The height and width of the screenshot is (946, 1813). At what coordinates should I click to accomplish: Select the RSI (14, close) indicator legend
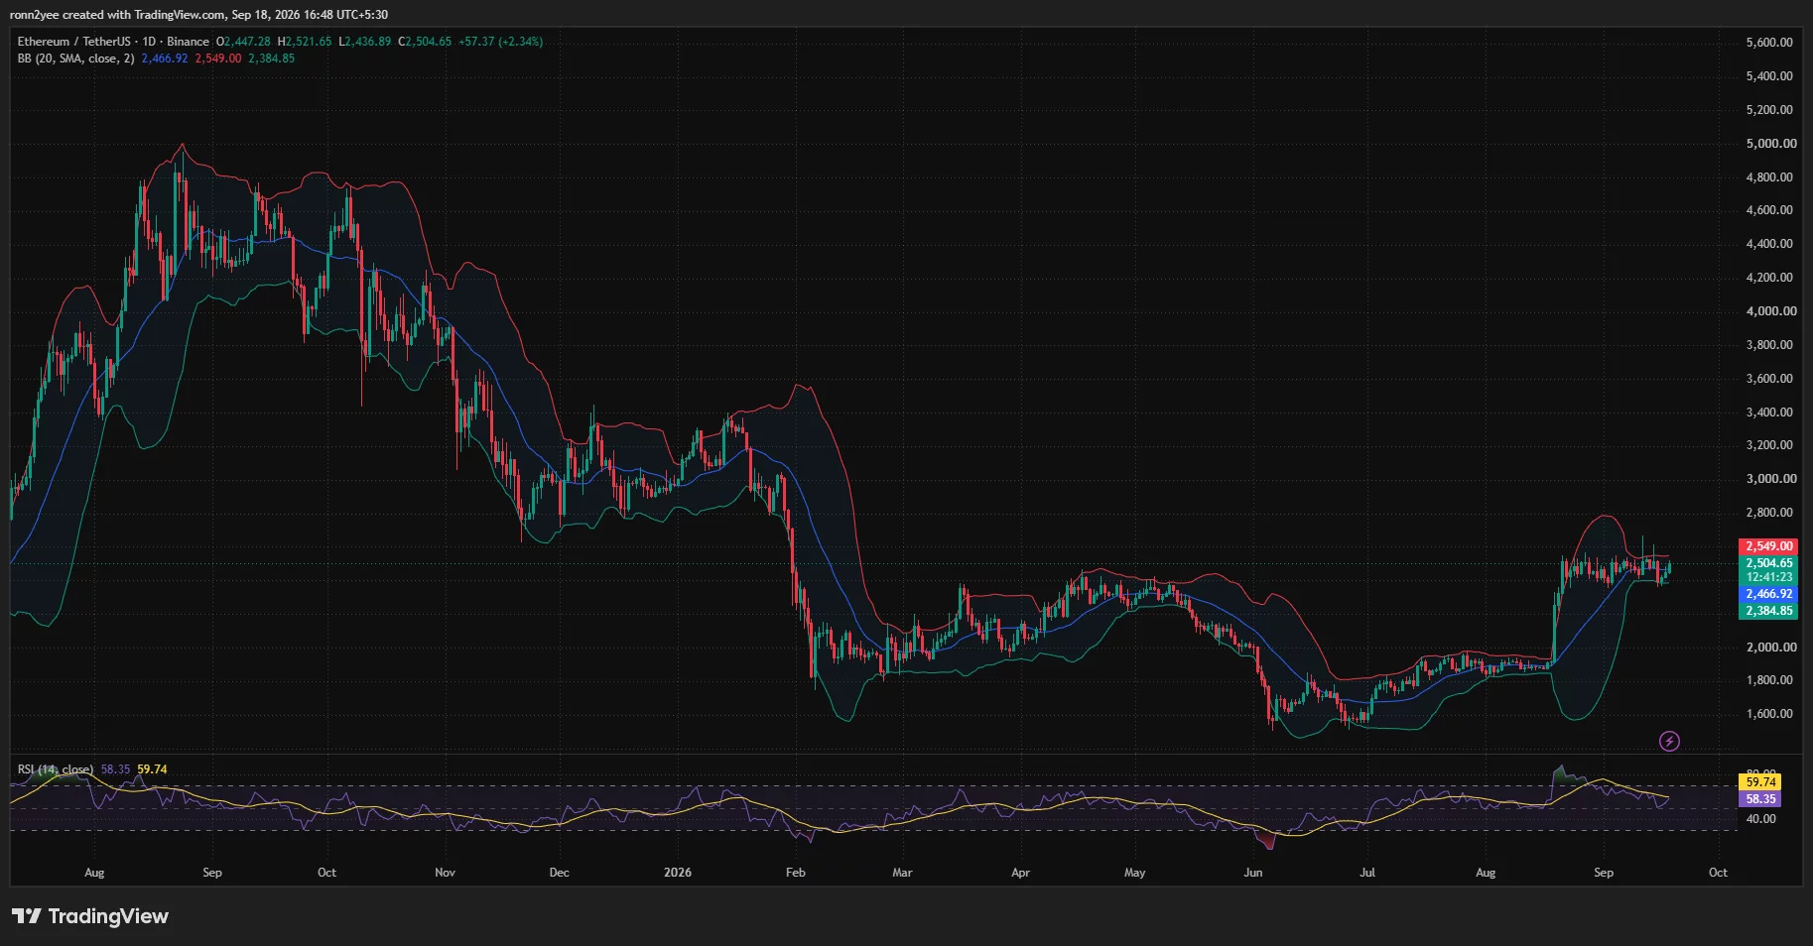(x=56, y=769)
